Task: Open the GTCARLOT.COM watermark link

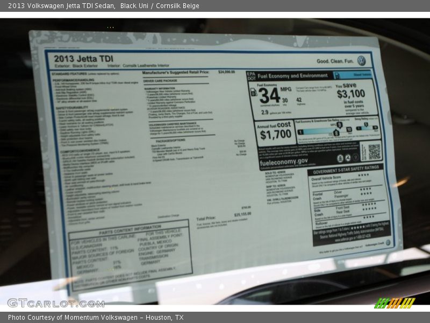Action: tap(55, 303)
